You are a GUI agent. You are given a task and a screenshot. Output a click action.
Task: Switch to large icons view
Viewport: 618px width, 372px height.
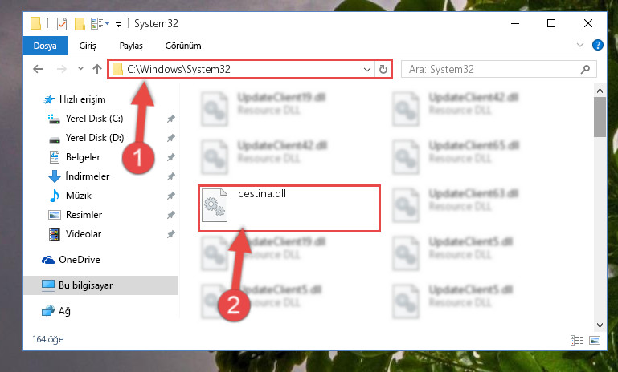tap(595, 340)
